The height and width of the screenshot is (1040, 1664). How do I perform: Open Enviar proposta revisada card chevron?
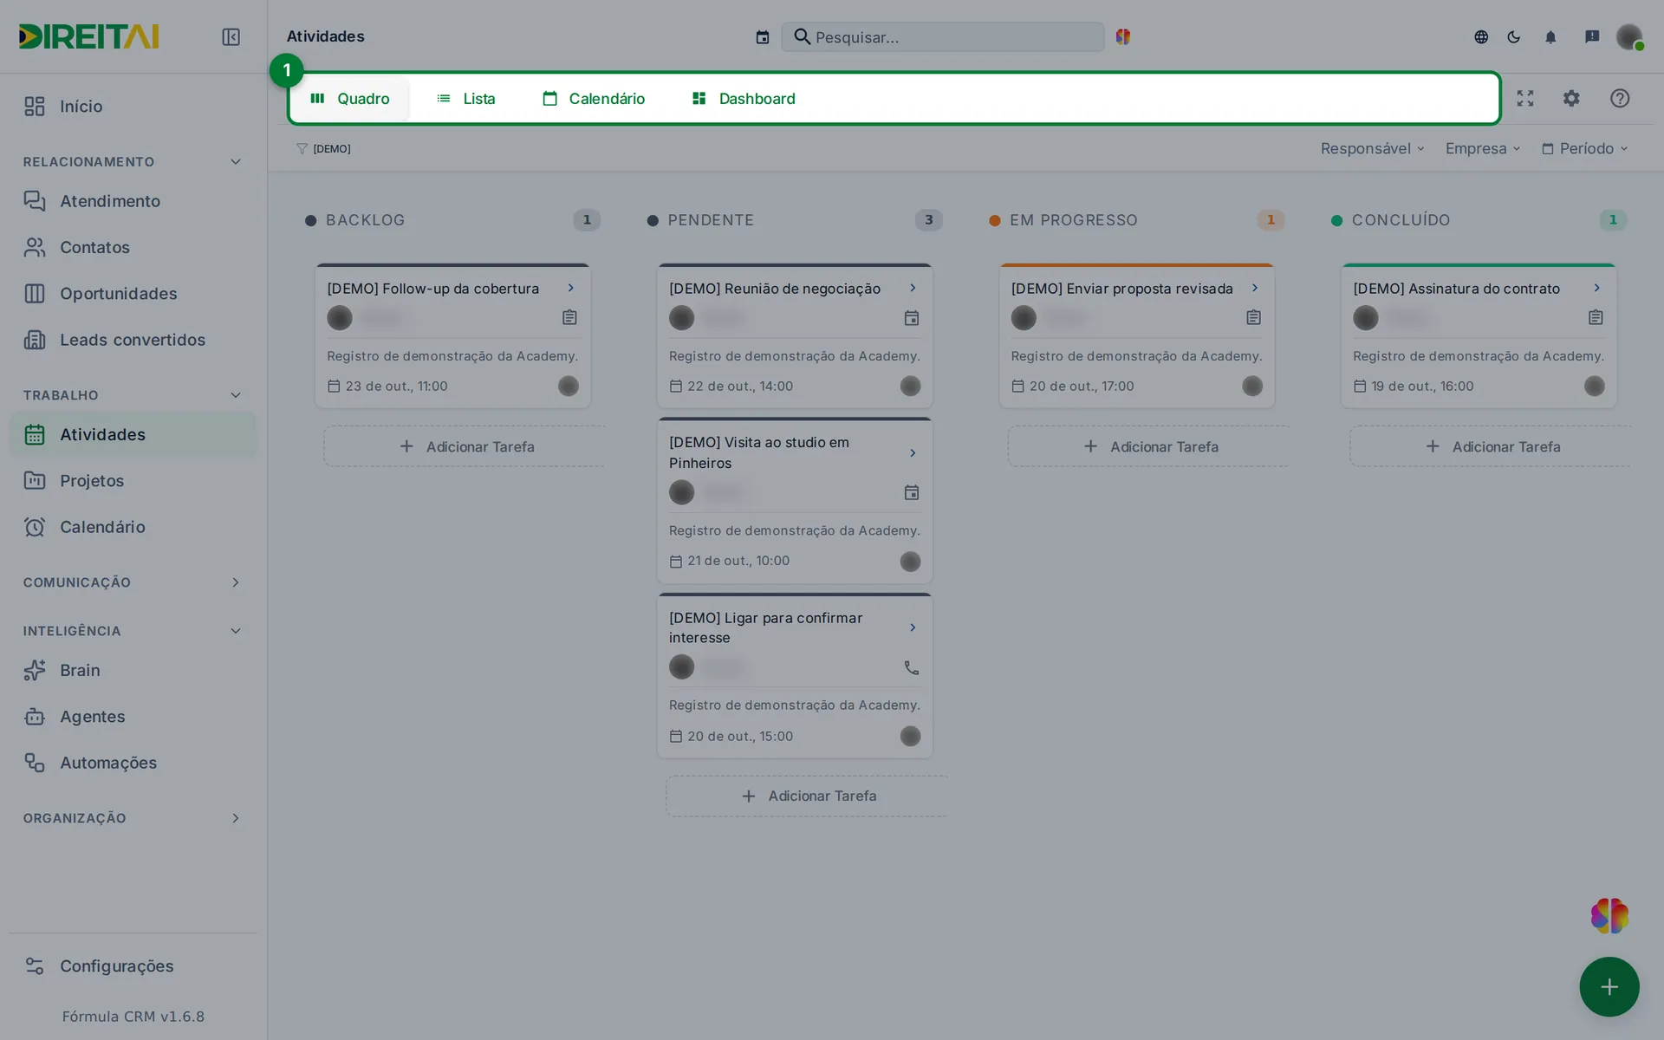coord(1254,288)
